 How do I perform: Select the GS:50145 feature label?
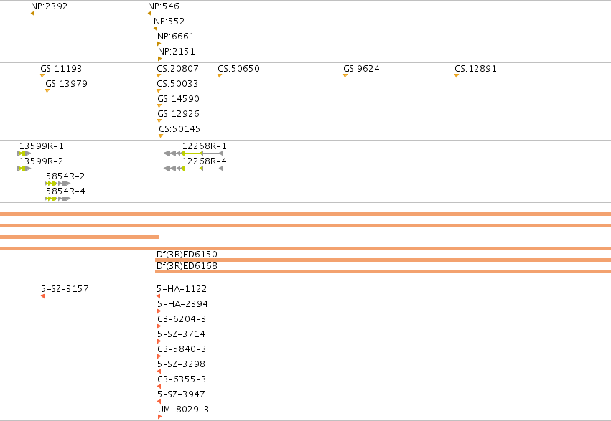coord(179,129)
